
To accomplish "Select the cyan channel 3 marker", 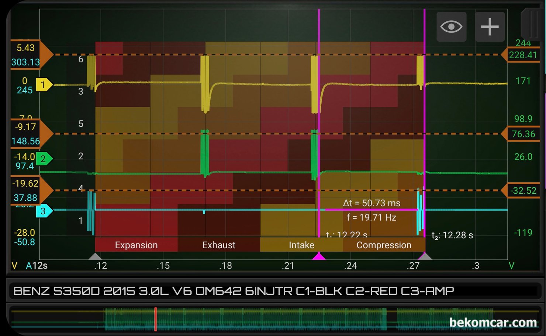I will 44,211.
